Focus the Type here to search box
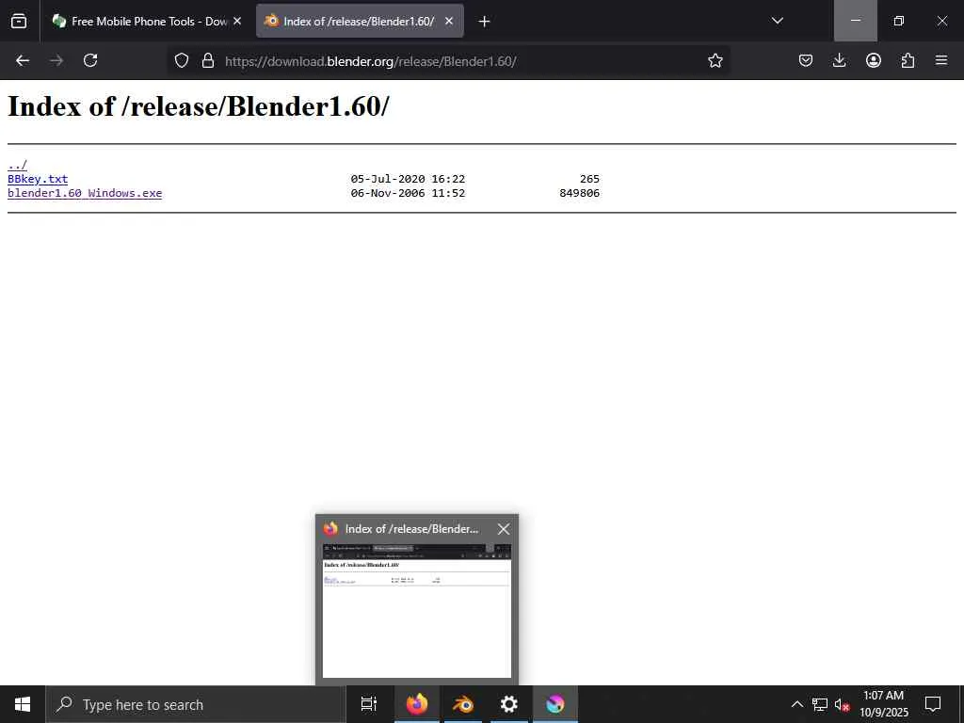Viewport: 964px width, 723px height. [x=196, y=704]
